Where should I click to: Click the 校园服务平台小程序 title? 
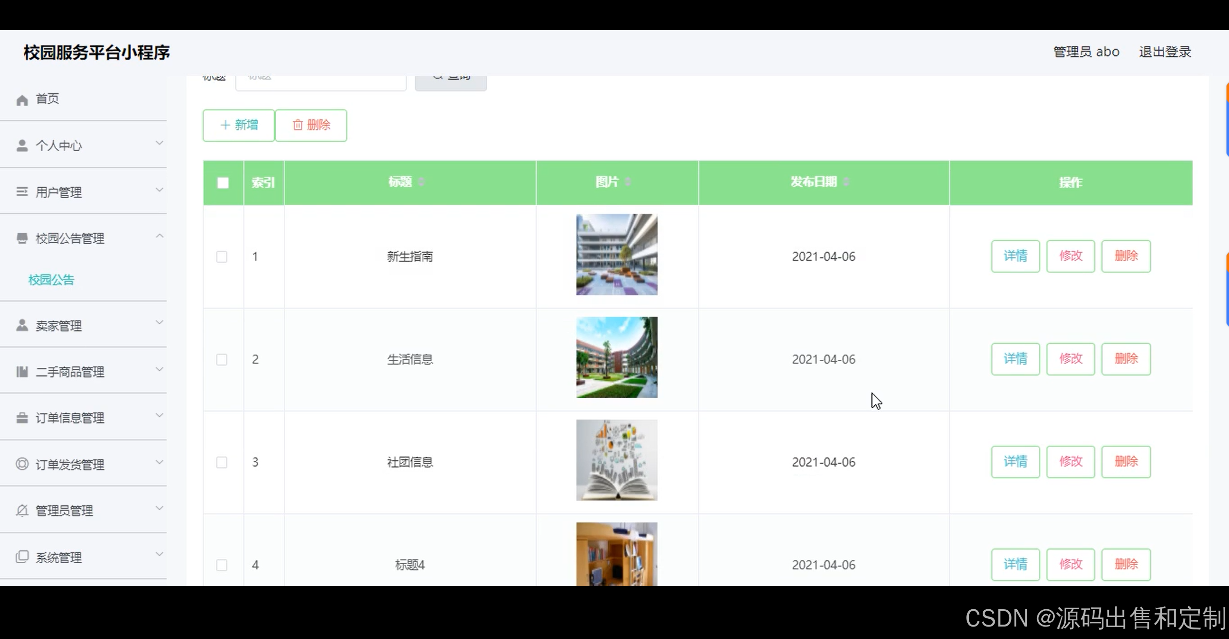click(97, 52)
